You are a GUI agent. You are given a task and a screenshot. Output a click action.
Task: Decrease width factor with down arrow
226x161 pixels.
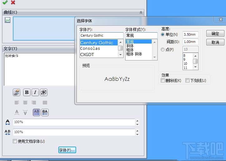(x=137, y=124)
